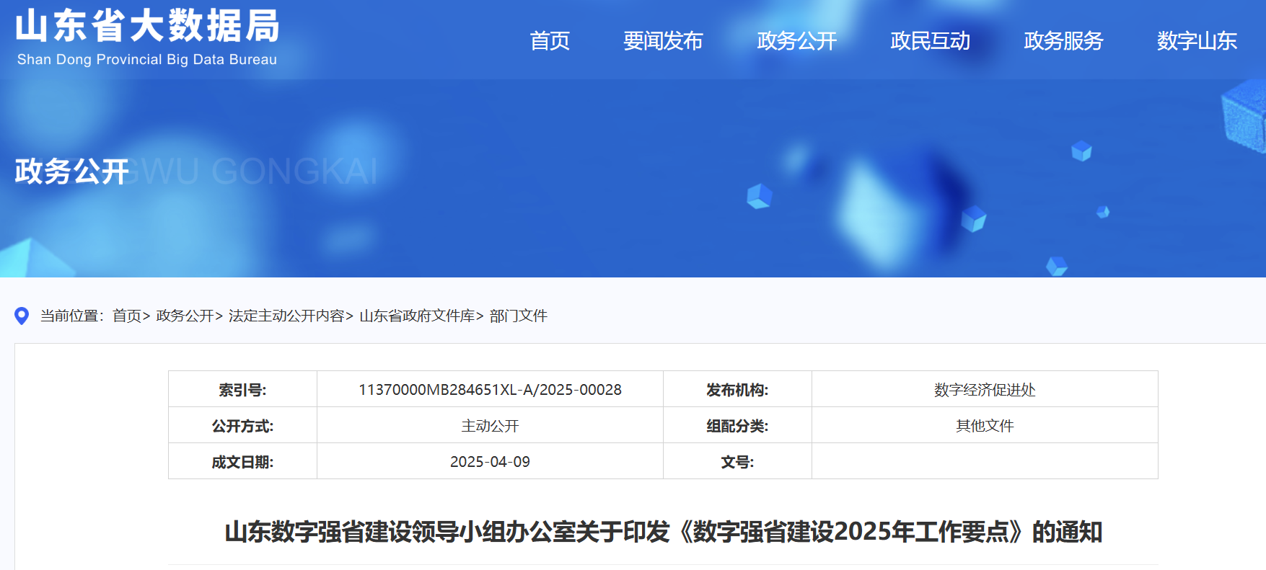Screen dimensions: 1266x570
Task: Click the 成文日期 label cell
Action: tap(242, 462)
